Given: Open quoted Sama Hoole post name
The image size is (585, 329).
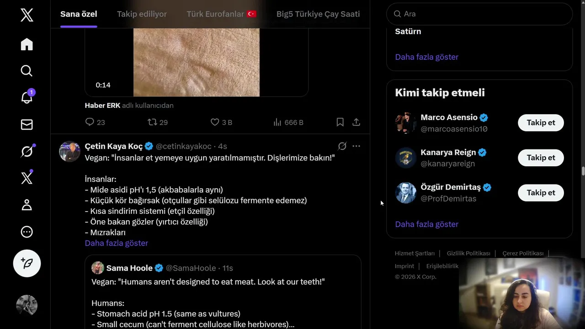Looking at the screenshot, I should tap(129, 268).
